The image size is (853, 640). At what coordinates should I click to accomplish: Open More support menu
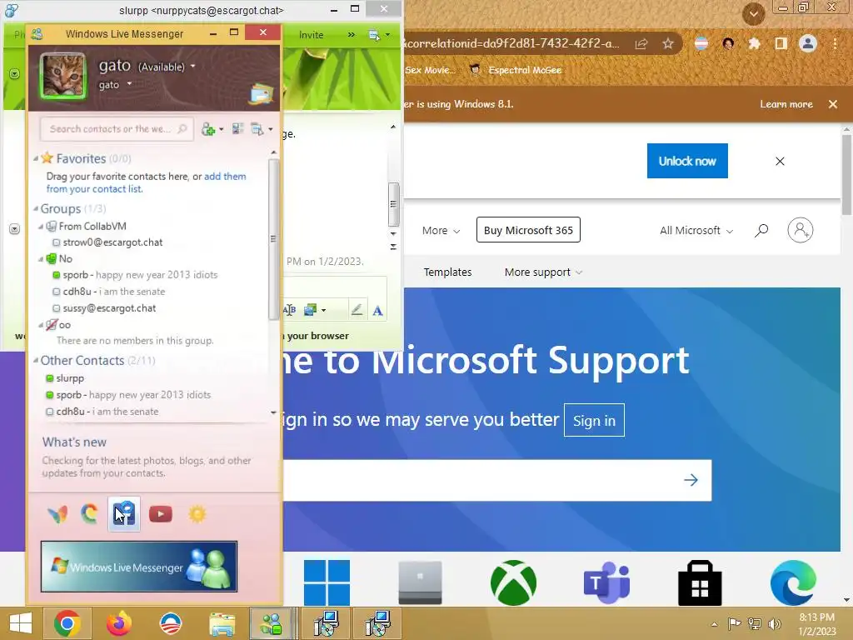coord(543,272)
